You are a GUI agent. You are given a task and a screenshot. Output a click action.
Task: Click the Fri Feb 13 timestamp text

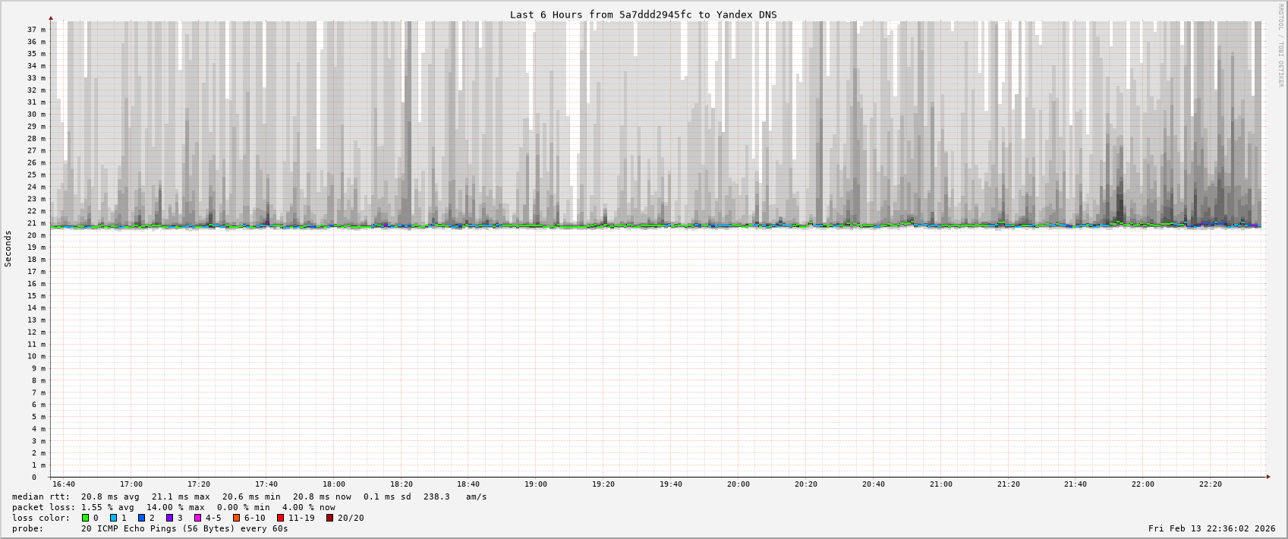[1211, 528]
